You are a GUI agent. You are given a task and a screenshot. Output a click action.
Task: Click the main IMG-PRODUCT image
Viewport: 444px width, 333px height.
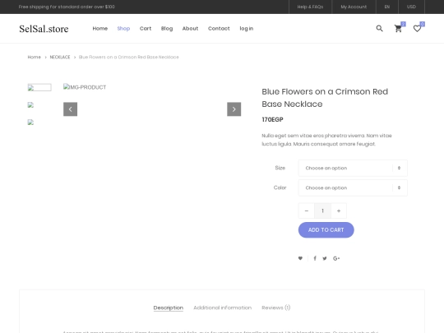(x=85, y=87)
